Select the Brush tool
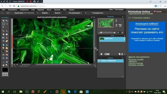 pos(7,31)
